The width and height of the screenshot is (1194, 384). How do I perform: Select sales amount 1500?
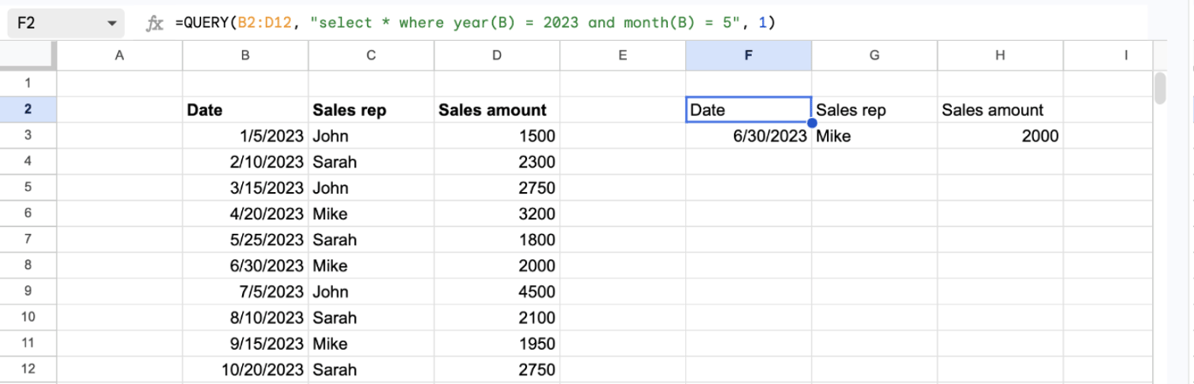pos(497,135)
